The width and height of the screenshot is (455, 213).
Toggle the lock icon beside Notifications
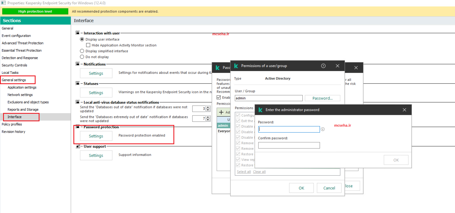78,64
